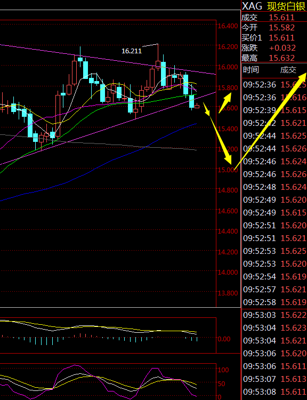Click the latest red candlestick on chart

(197, 106)
